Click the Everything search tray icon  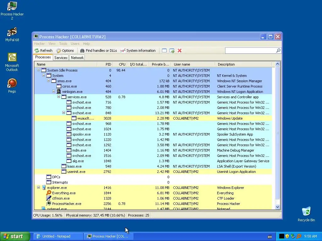[x=299, y=236]
